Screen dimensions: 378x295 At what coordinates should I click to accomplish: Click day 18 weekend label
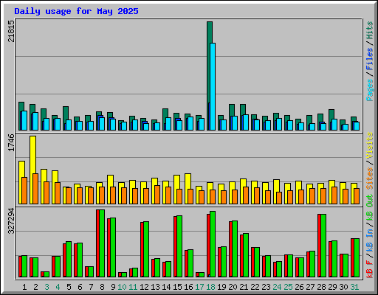point(210,287)
